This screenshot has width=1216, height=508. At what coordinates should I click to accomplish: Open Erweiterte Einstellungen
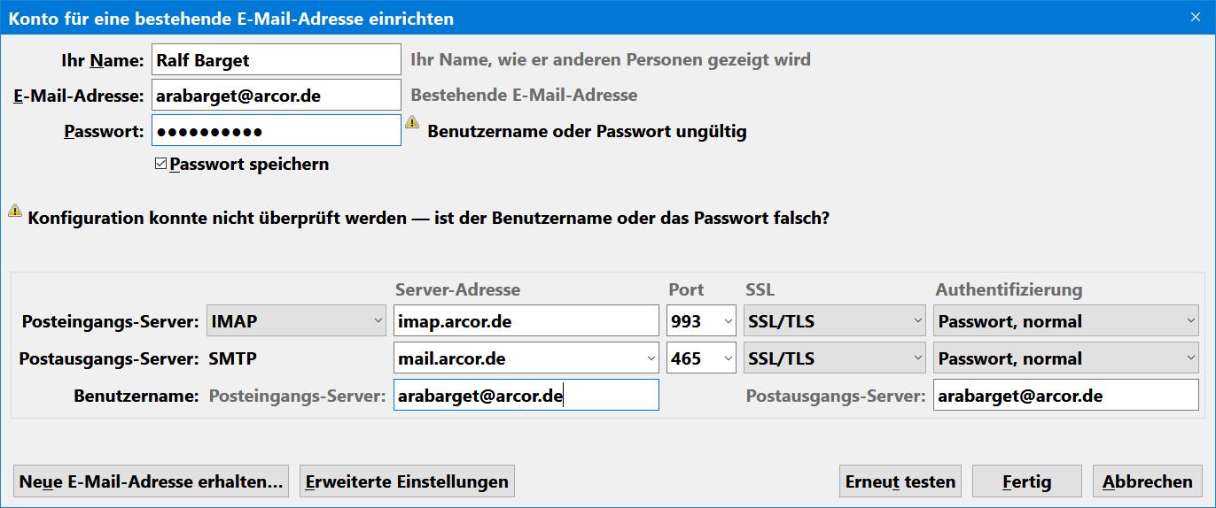407,481
